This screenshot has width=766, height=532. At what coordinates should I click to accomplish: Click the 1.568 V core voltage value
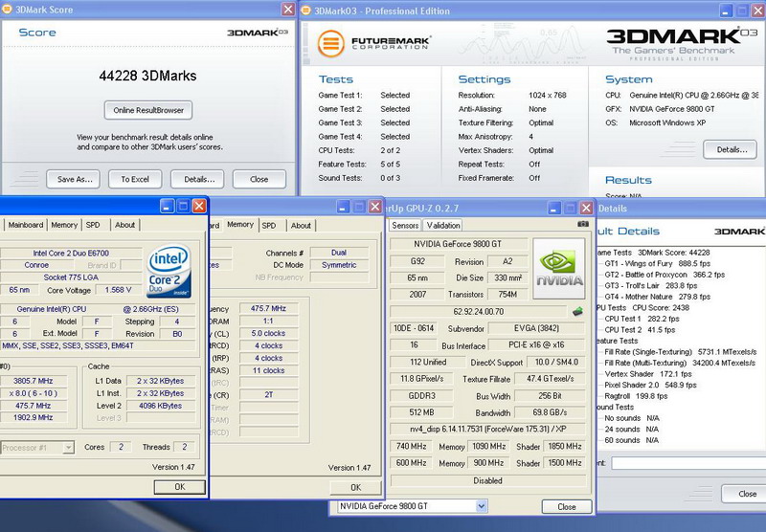pyautogui.click(x=119, y=290)
